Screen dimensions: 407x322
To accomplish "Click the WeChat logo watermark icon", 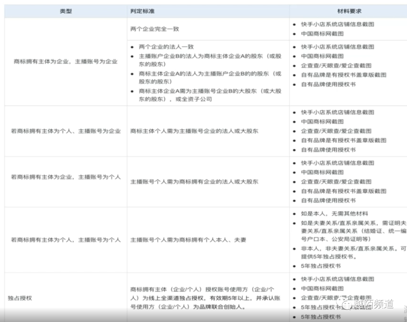I will [x=344, y=304].
